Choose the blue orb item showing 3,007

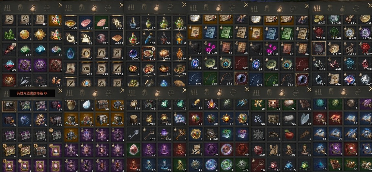[x=133, y=54]
